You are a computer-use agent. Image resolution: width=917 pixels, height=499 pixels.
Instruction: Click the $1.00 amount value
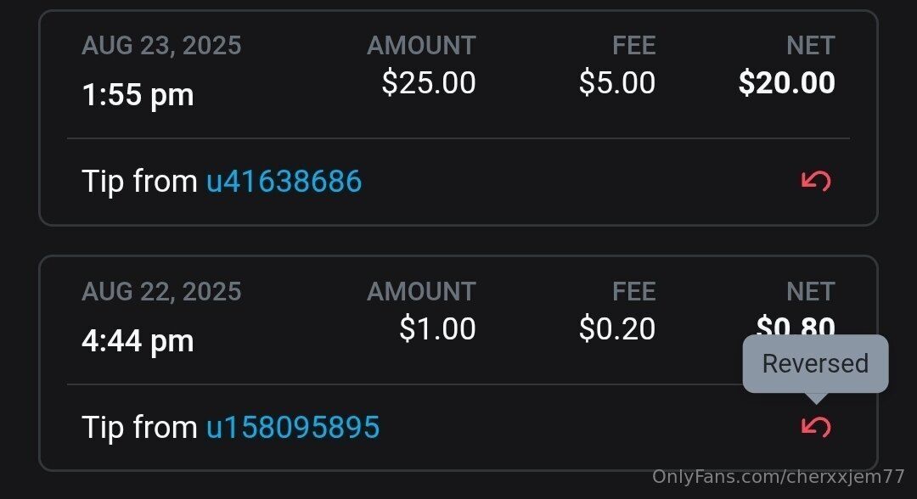(437, 328)
